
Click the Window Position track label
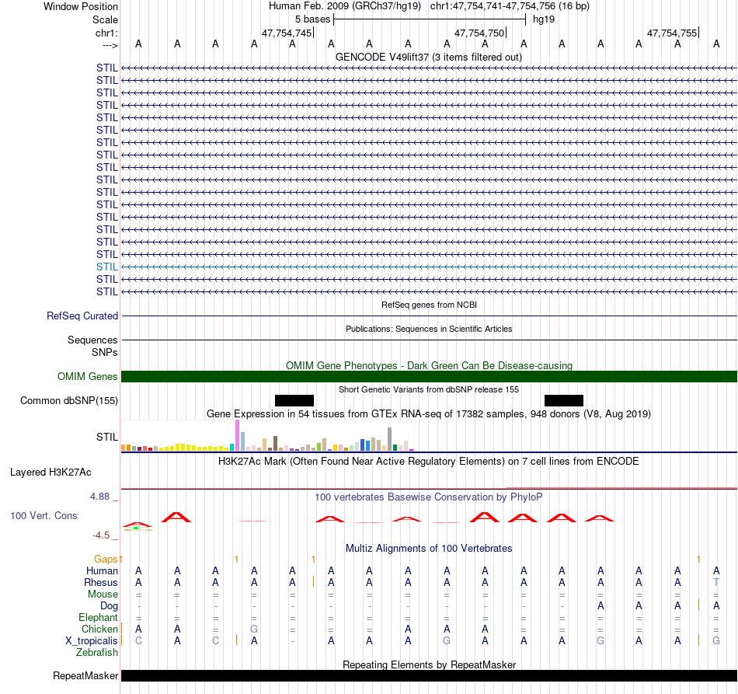point(81,6)
